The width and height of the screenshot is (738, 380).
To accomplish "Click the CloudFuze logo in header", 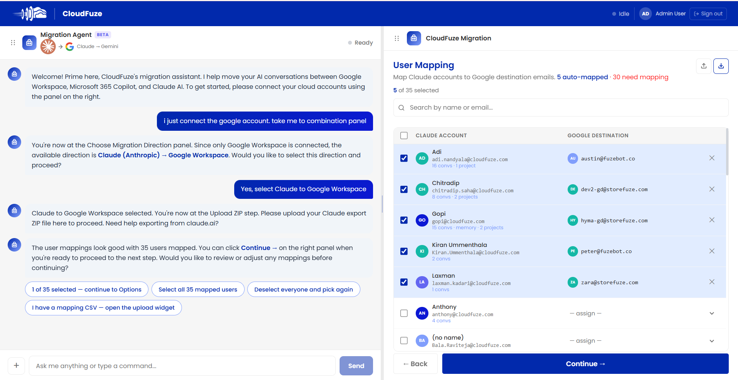I will (x=30, y=13).
